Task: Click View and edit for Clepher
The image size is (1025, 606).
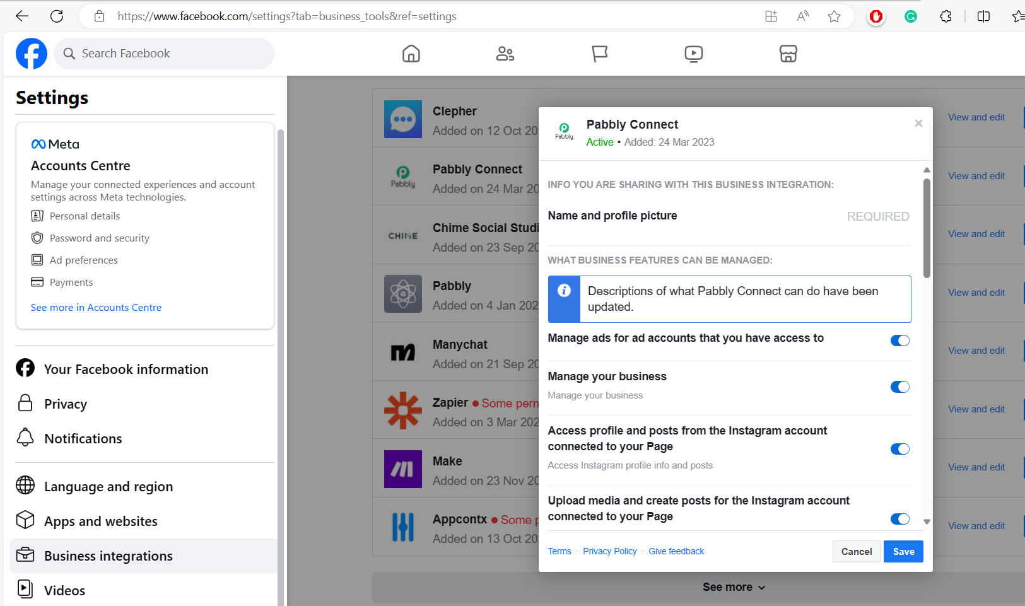Action: click(x=976, y=117)
